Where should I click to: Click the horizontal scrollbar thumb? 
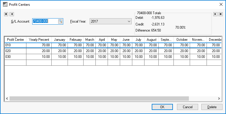(99, 98)
